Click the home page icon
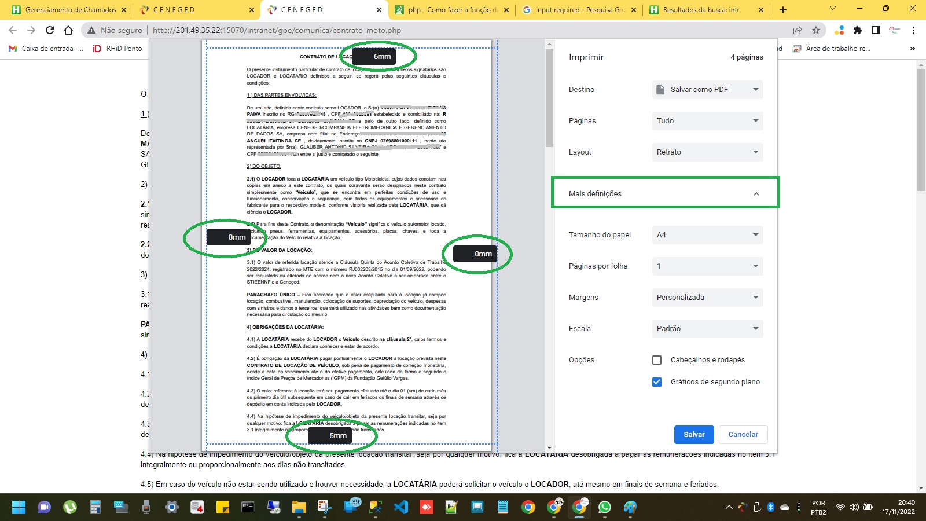Image resolution: width=926 pixels, height=521 pixels. coord(68,30)
